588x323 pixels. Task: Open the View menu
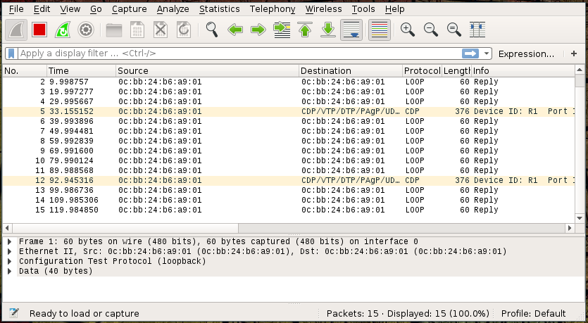click(70, 9)
